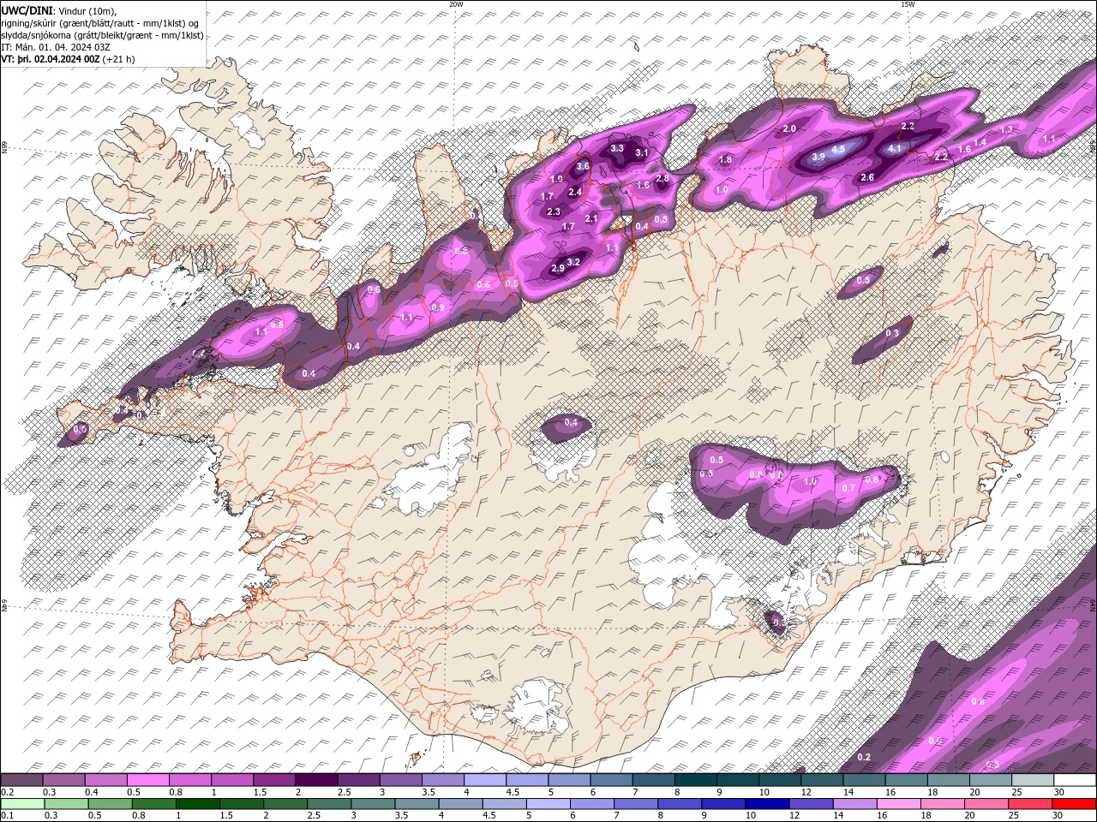The width and height of the screenshot is (1097, 822).
Task: Click the 2.8 snowfall value on the map
Action: click(662, 178)
